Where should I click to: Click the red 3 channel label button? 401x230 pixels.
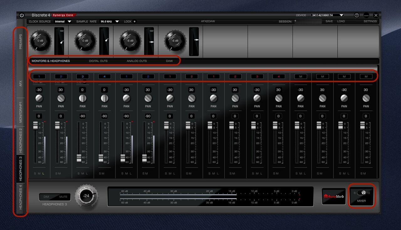point(257,76)
